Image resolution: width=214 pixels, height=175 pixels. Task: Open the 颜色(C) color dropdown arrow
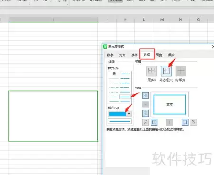(x=129, y=114)
